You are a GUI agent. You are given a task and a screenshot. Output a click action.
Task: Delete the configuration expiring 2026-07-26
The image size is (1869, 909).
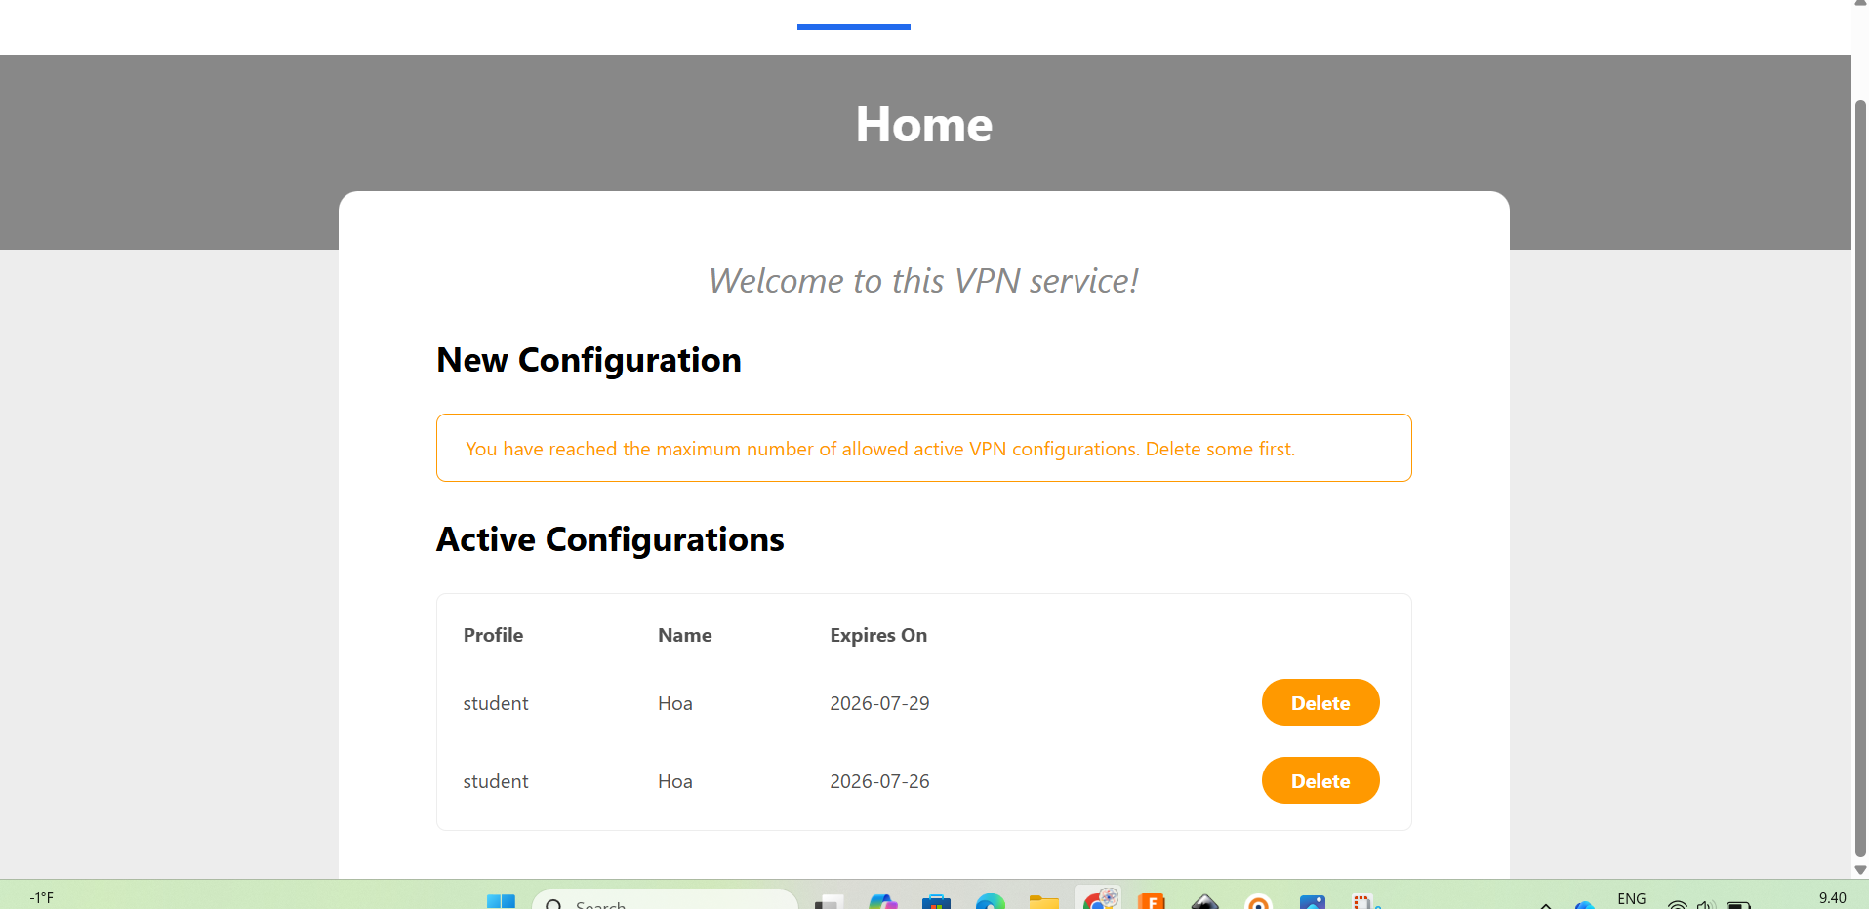point(1320,780)
